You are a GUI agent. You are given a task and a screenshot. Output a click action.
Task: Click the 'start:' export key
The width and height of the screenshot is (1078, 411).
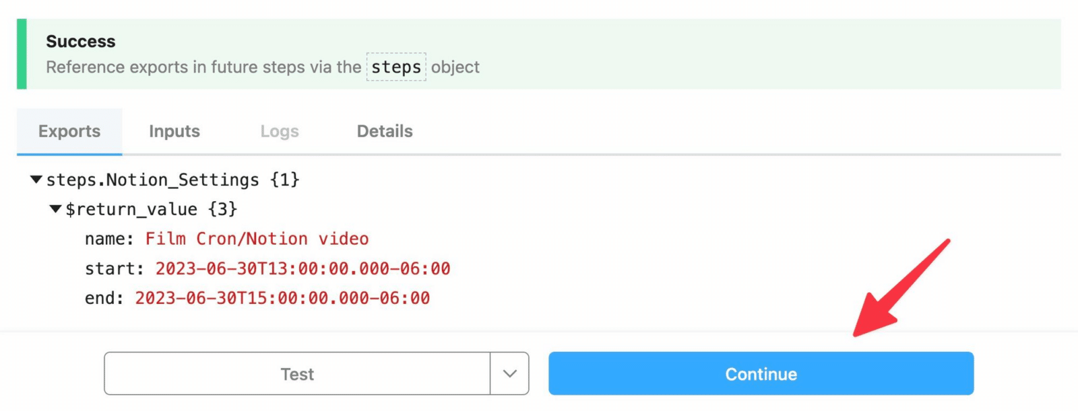114,268
